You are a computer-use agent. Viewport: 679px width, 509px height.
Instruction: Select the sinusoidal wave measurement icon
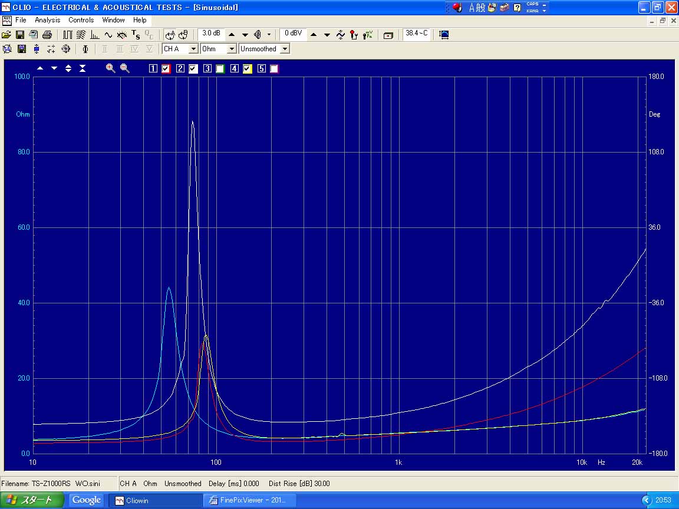point(108,35)
